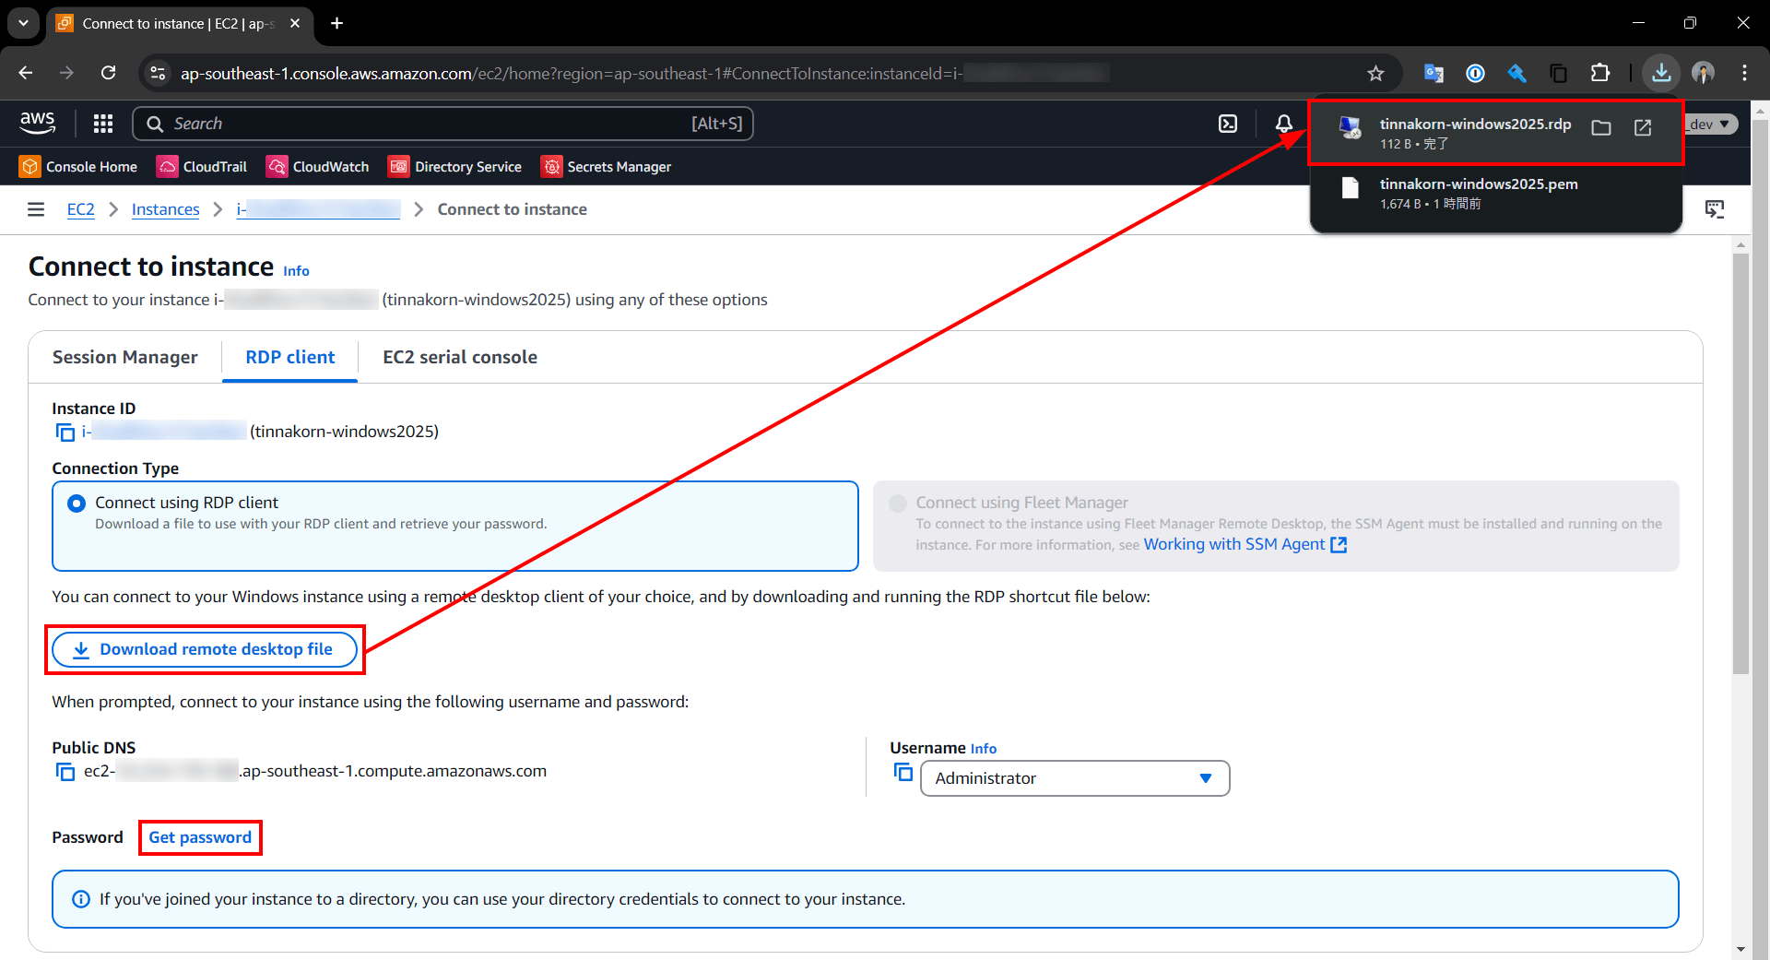Open CloudTrail shortcut
Screen dimensions: 1770x960
point(203,167)
